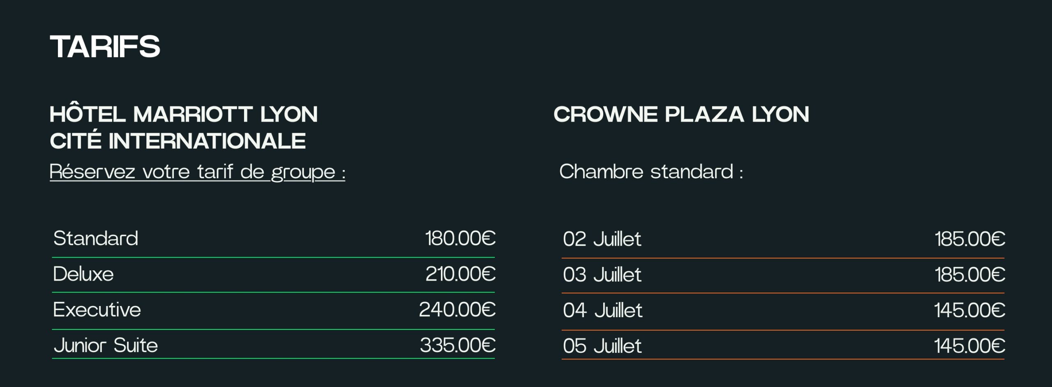This screenshot has width=1052, height=387.
Task: Click the 185.00€ price for 02 Juillet
Action: coord(970,239)
